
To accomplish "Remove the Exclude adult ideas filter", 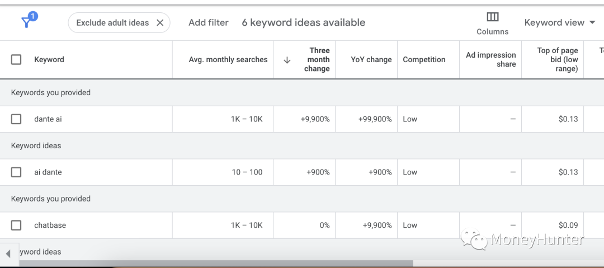I will (160, 23).
